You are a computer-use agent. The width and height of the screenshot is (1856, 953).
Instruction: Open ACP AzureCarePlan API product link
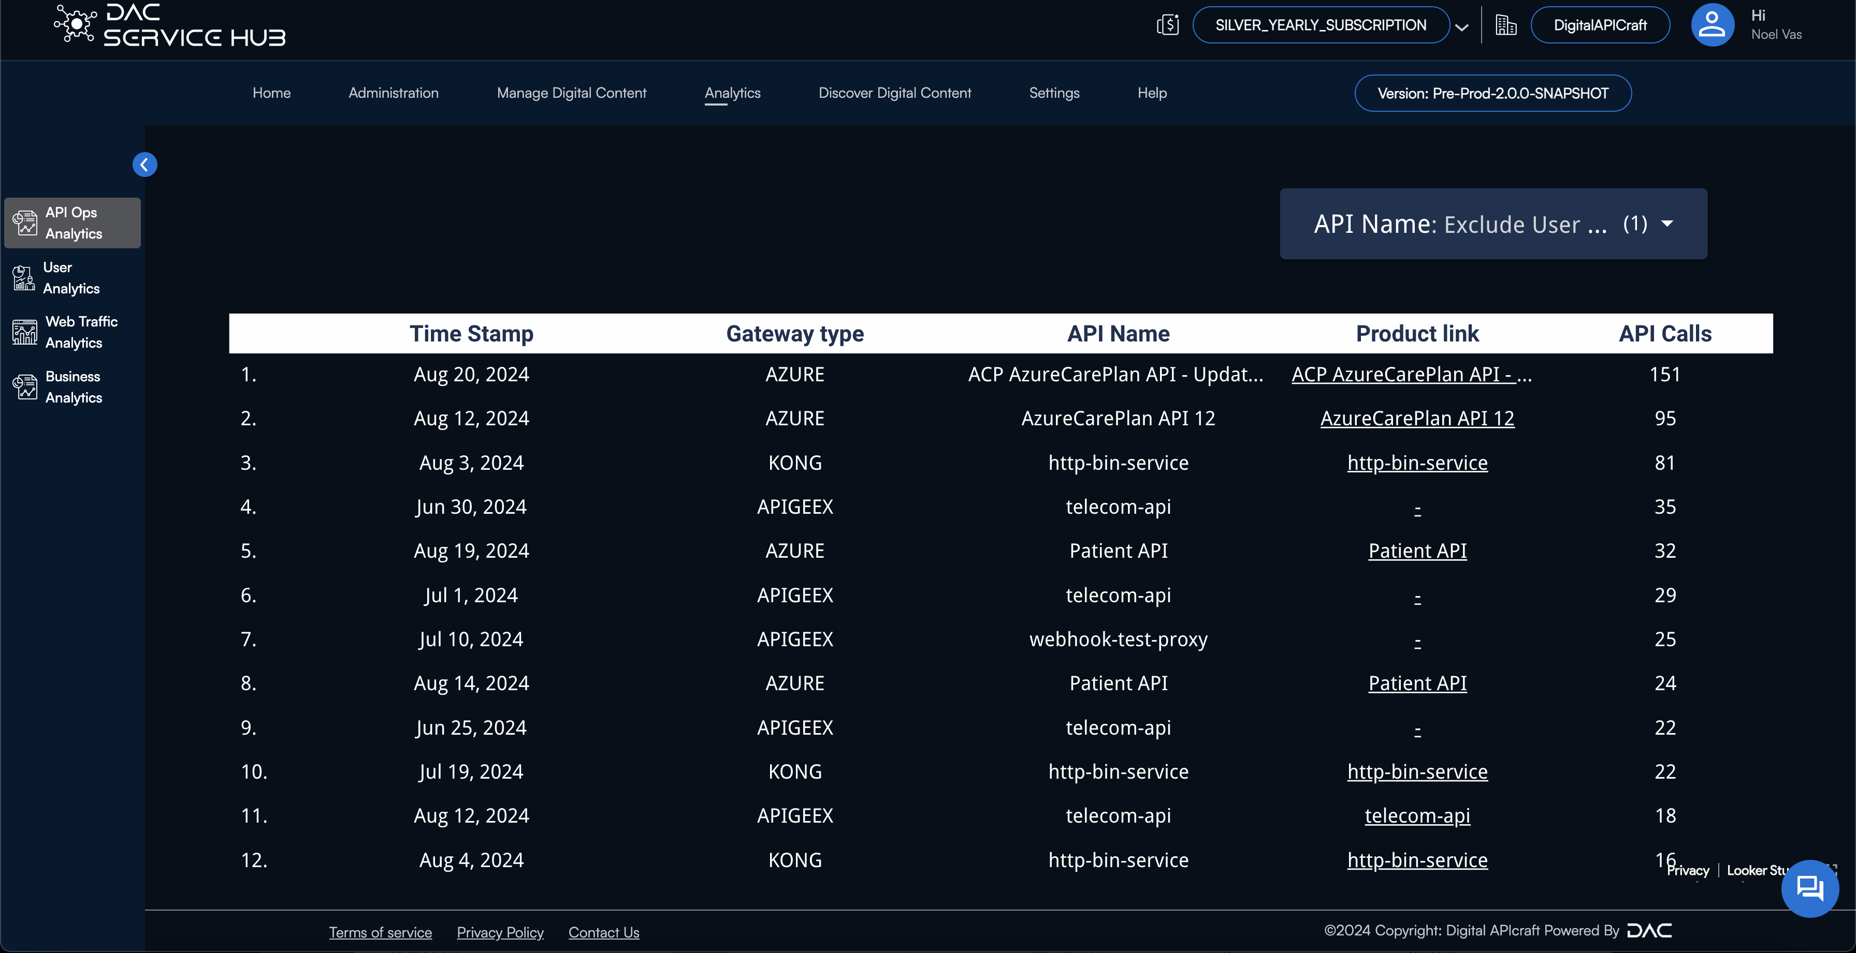tap(1412, 374)
